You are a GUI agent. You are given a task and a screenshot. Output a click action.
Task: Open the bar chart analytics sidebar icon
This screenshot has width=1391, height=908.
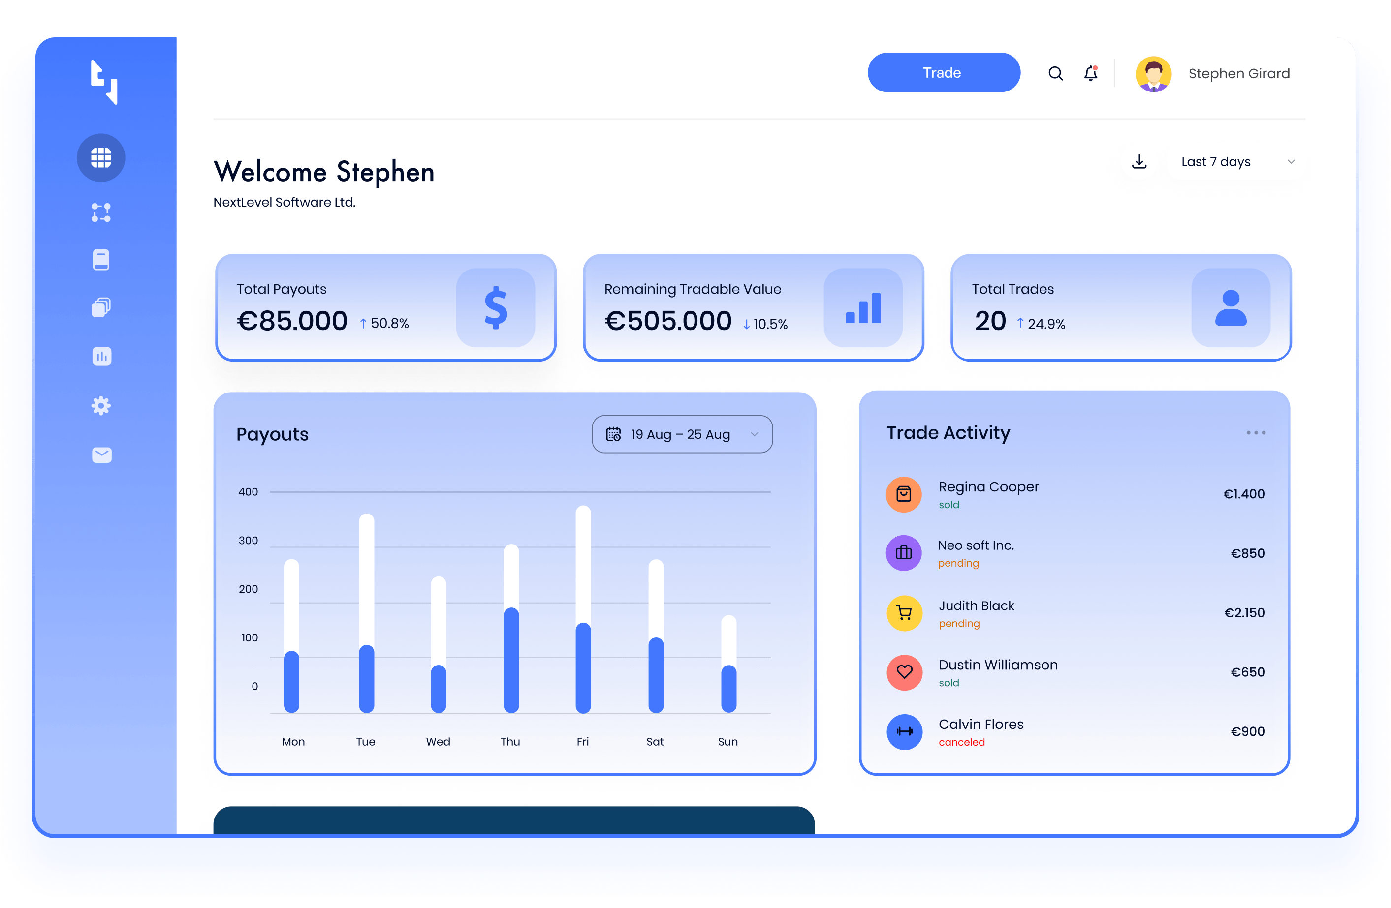click(x=102, y=356)
